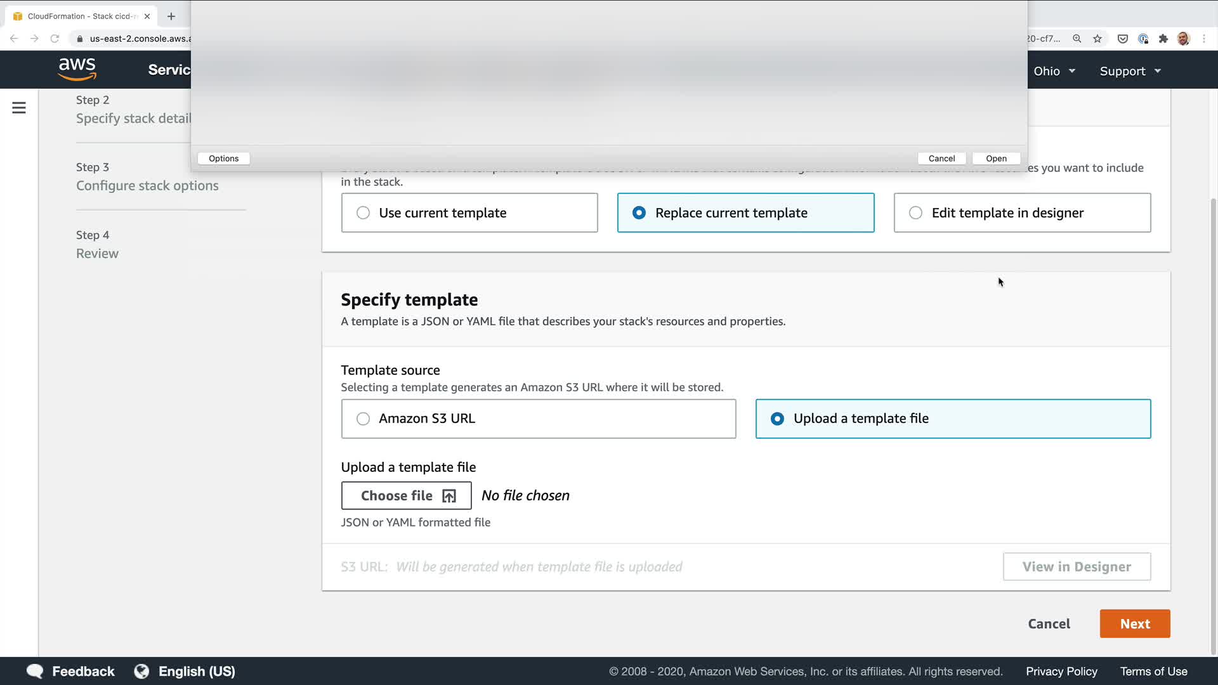Click the browser zoom magnifier icon
The width and height of the screenshot is (1218, 685).
coord(1077,39)
